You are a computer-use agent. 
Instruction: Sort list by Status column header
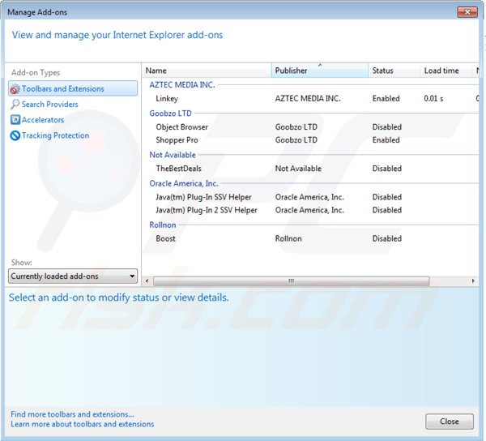394,71
